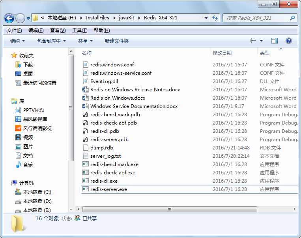Change view with the view mode icon
This screenshot has height=238, width=301.
click(252, 41)
